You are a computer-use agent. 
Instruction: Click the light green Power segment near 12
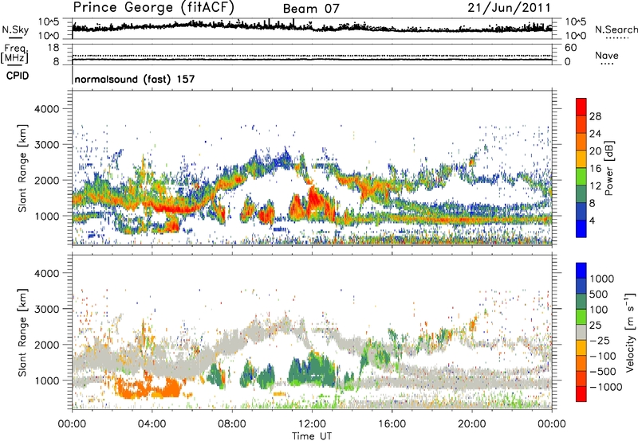pos(581,177)
